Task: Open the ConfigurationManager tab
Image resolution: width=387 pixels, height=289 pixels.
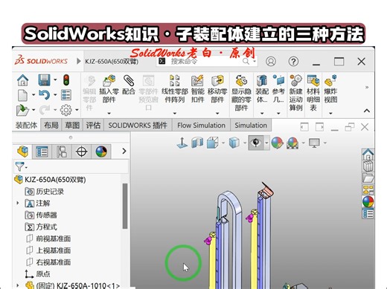Action: tap(62, 152)
